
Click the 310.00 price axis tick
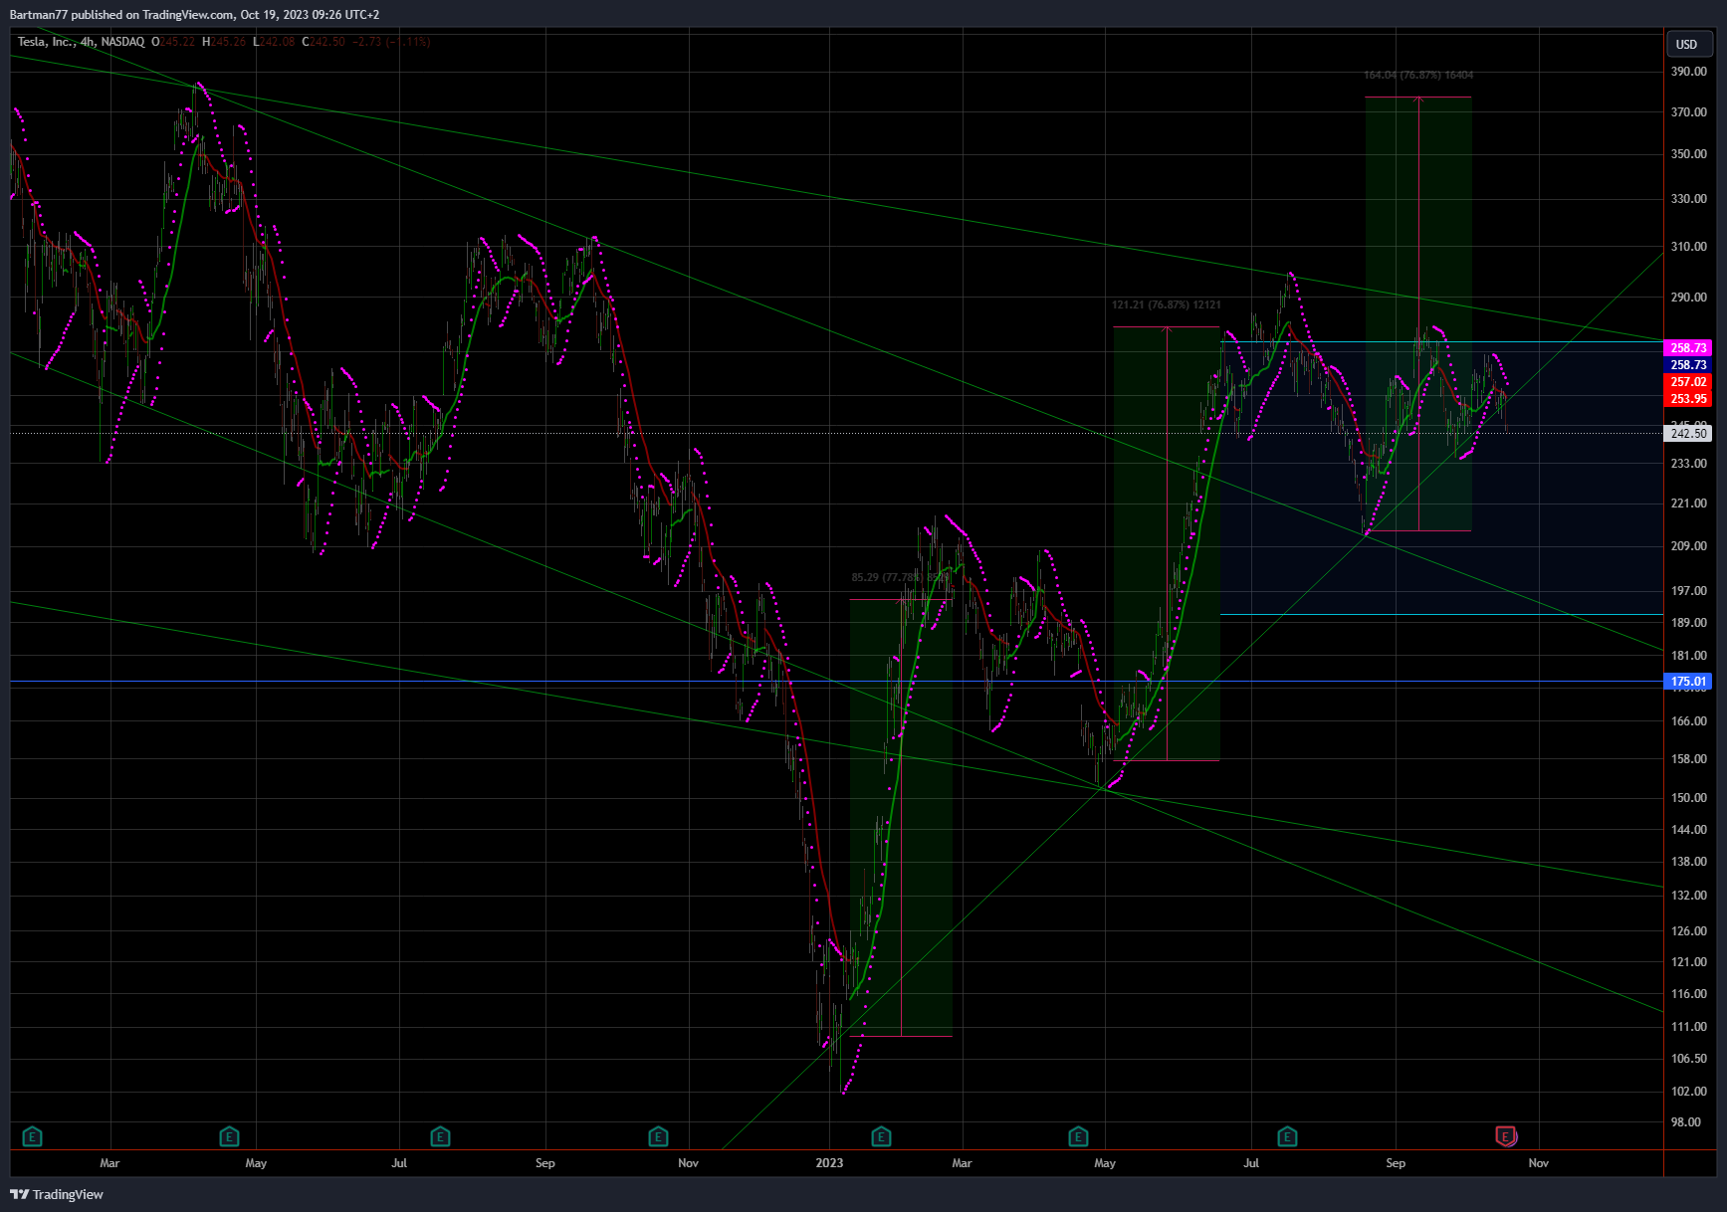click(x=1688, y=247)
